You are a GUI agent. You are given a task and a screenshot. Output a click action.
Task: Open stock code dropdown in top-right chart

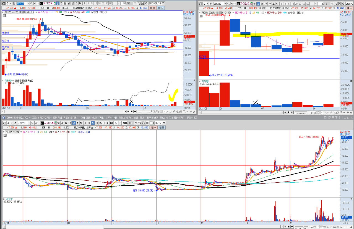click(225, 4)
